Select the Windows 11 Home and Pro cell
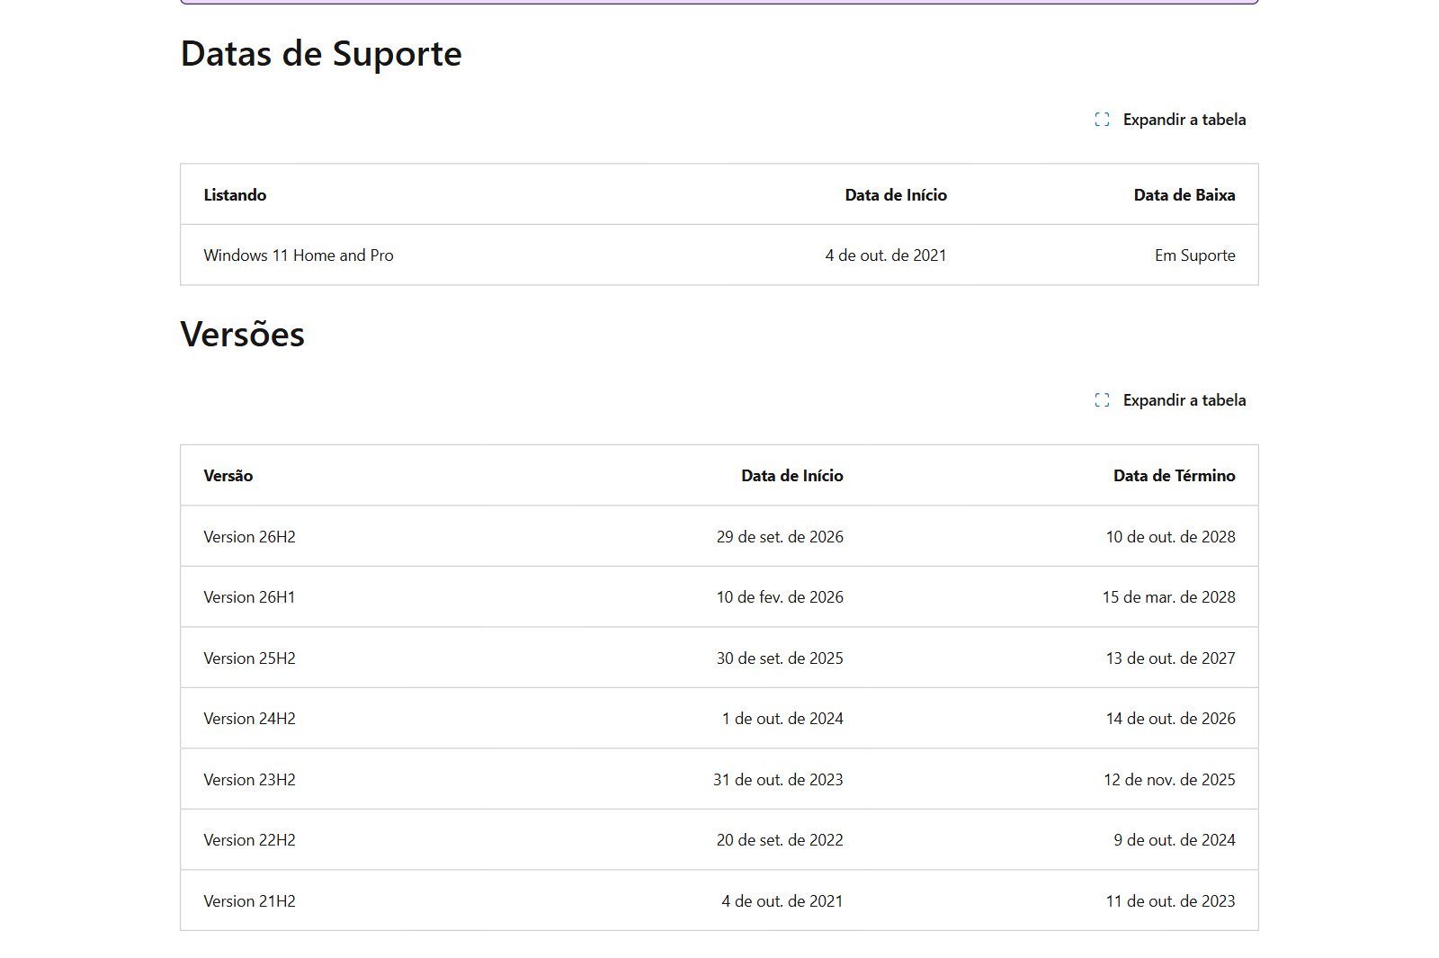 [x=299, y=255]
